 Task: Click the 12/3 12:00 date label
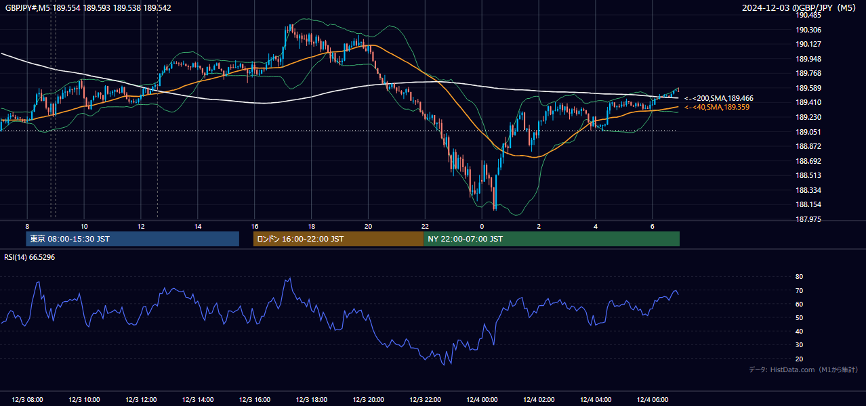142,400
